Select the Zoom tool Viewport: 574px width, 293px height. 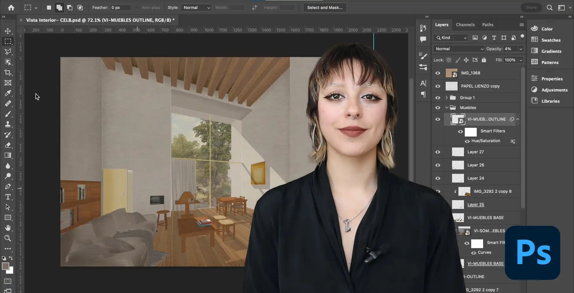(8, 238)
